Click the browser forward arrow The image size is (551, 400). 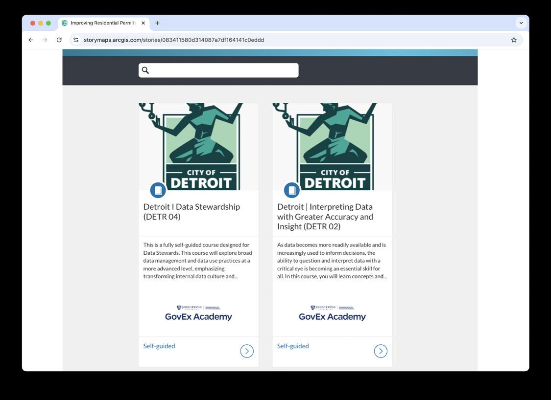pos(45,40)
